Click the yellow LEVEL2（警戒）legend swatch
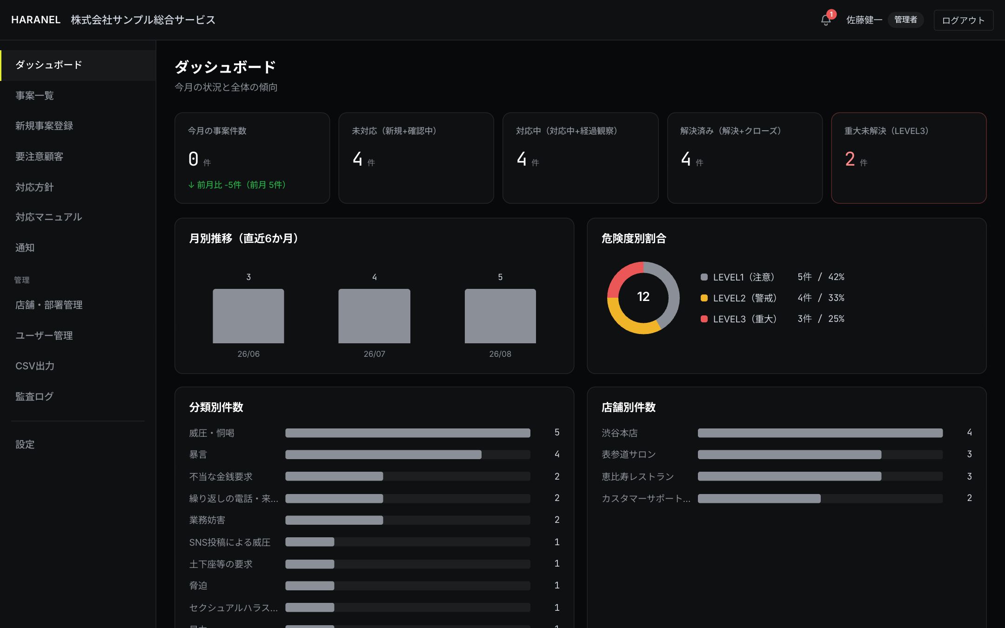The image size is (1005, 628). pos(704,298)
